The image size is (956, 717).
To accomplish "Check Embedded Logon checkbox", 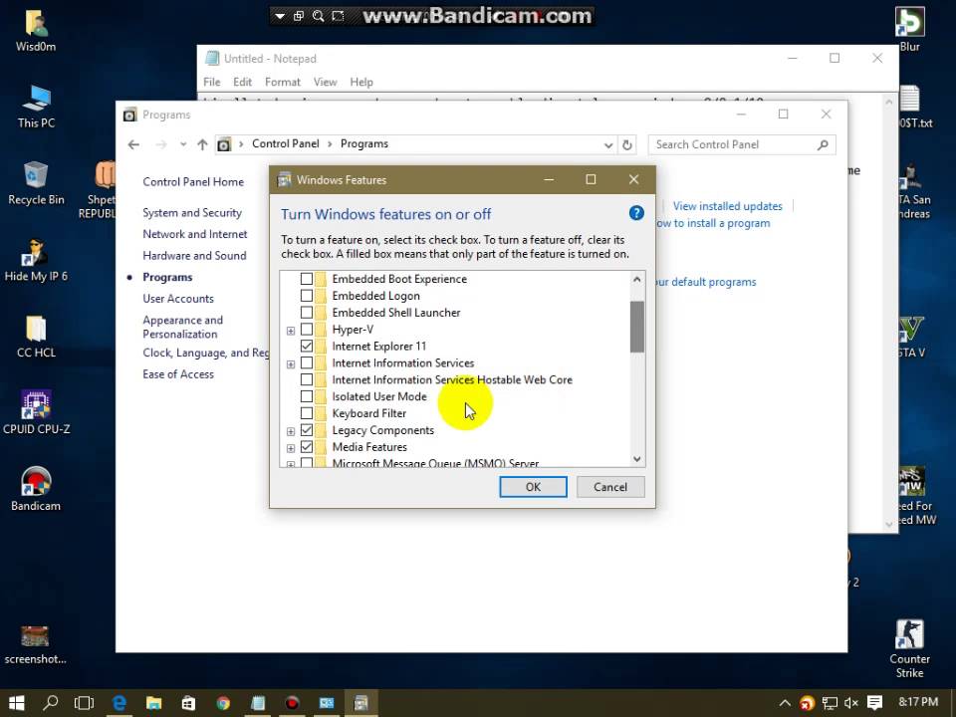I will (307, 296).
